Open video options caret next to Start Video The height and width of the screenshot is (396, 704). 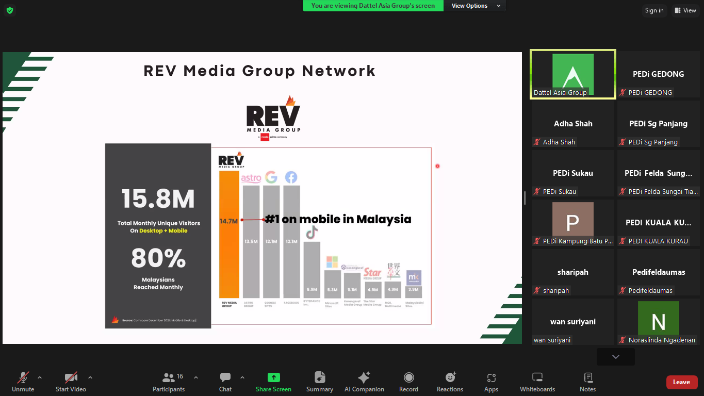tap(90, 377)
